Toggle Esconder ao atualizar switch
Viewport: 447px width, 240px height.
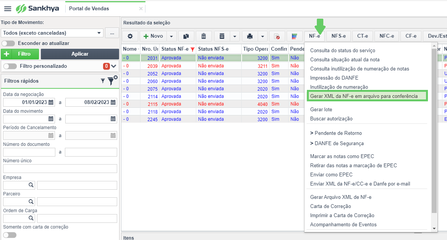[8, 43]
